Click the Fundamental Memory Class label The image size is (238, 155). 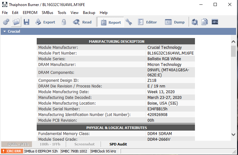(x=64, y=133)
